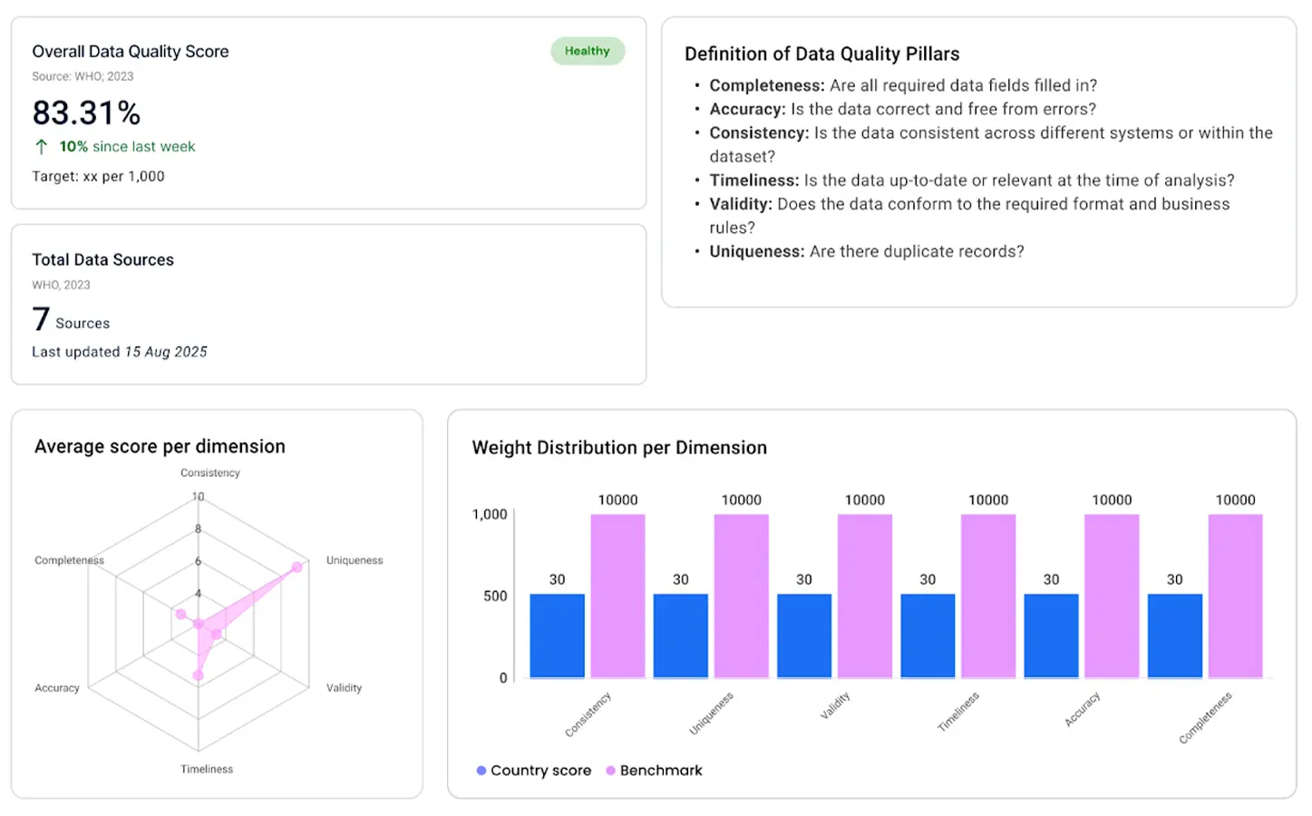Click the Uniqueness data point on radar chart
This screenshot has width=1312, height=816.
(x=296, y=568)
